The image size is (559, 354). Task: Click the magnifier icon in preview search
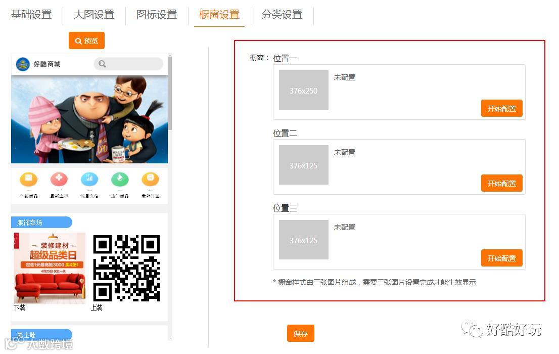102,64
